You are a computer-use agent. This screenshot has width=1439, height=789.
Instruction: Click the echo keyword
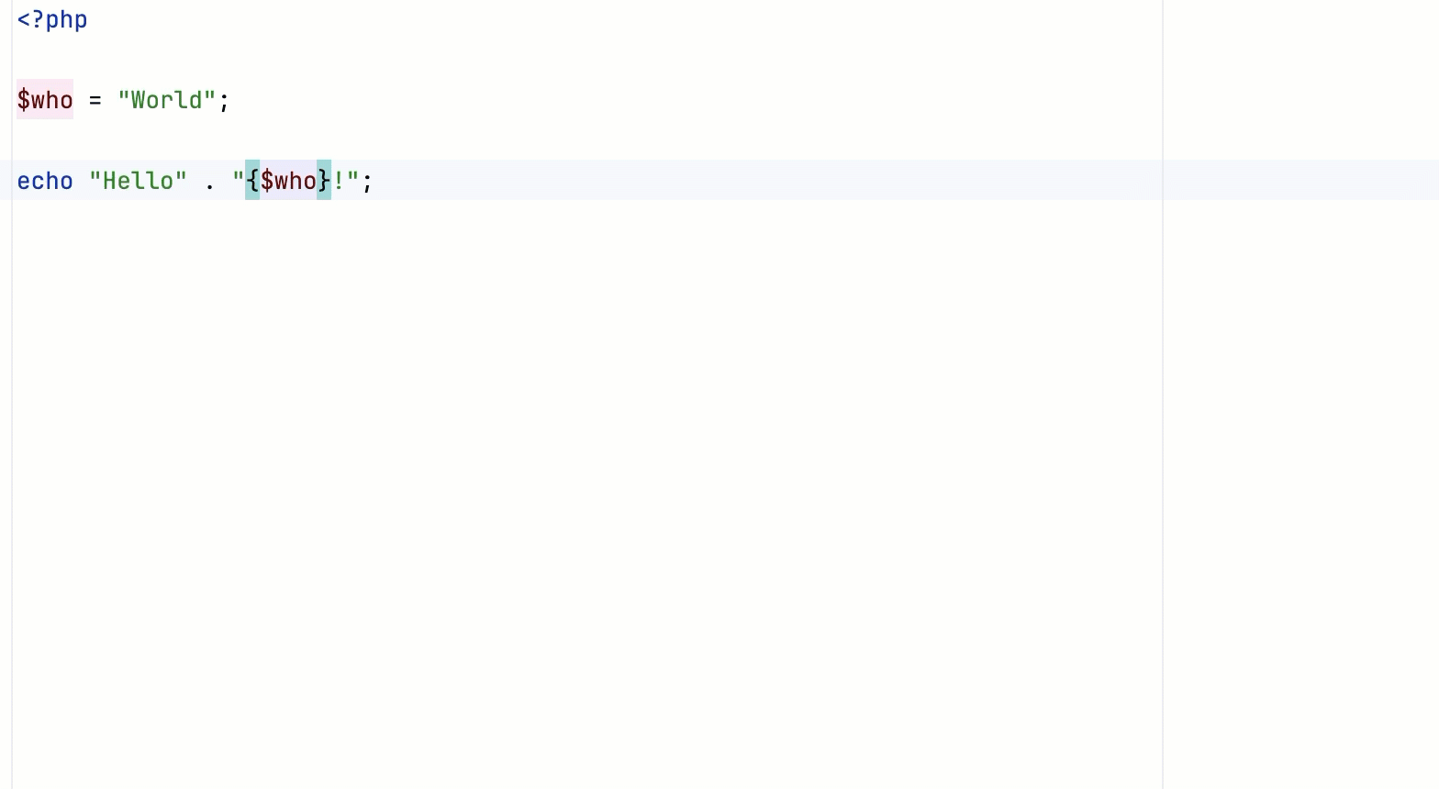tap(45, 181)
